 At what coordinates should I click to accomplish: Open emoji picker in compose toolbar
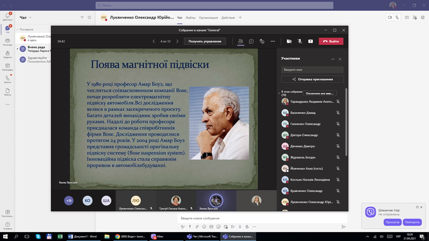pyautogui.click(x=204, y=227)
